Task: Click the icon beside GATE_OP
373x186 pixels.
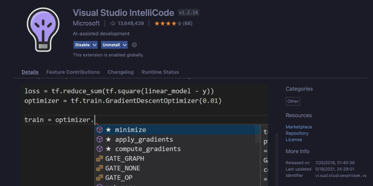Action: [x=100, y=178]
